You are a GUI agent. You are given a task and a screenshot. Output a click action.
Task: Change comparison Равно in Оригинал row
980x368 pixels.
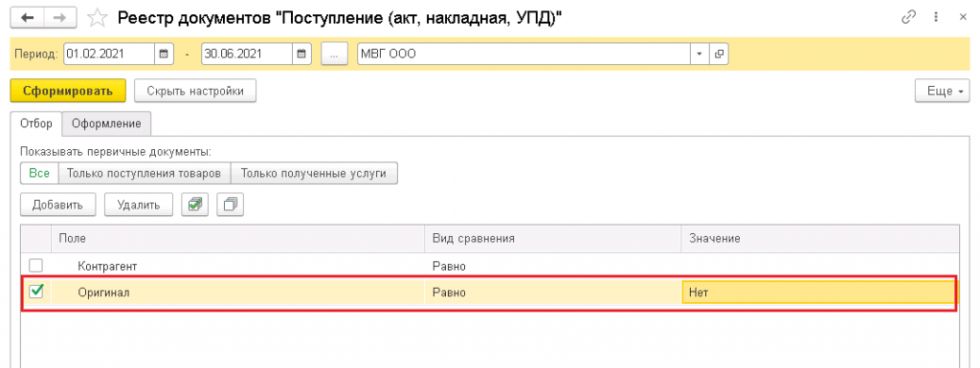[553, 292]
